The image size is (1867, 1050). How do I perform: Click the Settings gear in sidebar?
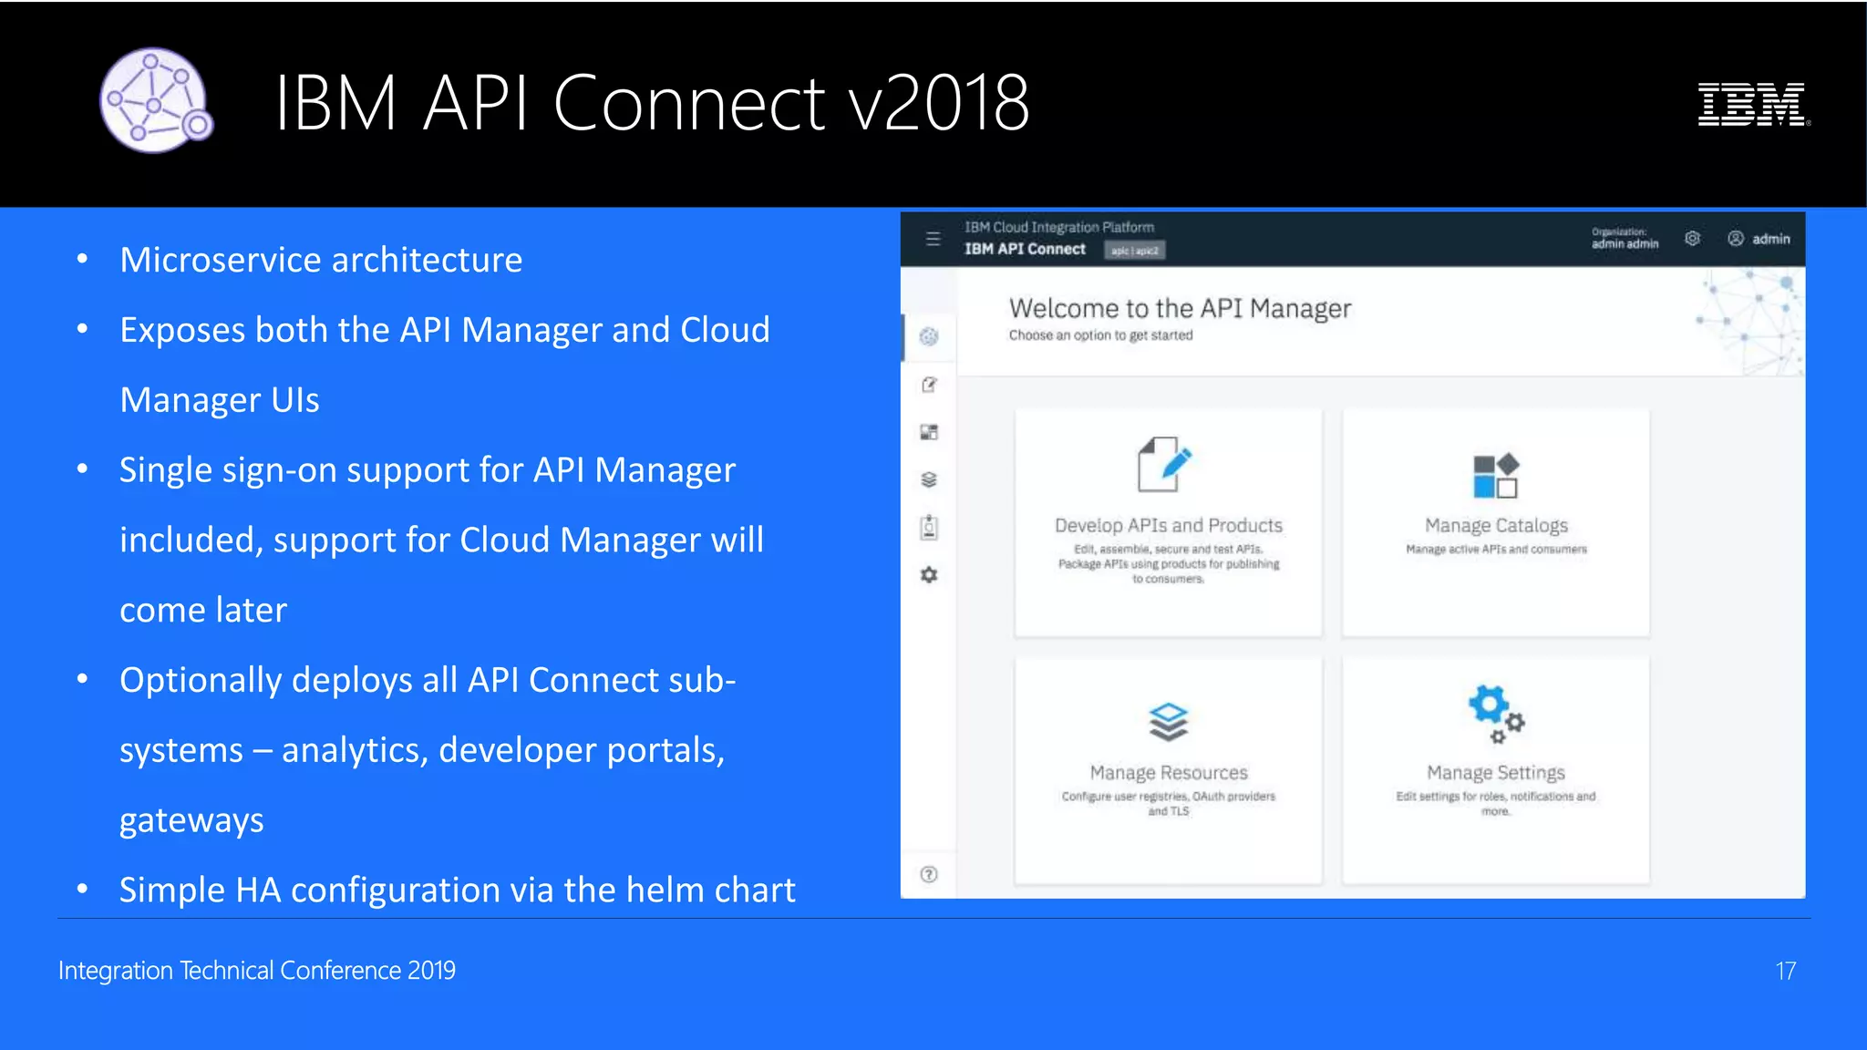coord(929,575)
